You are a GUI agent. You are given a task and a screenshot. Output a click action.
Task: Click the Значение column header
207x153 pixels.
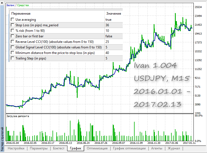114,14
